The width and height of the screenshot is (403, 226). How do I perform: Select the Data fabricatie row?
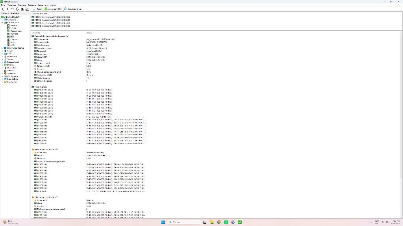[89, 45]
